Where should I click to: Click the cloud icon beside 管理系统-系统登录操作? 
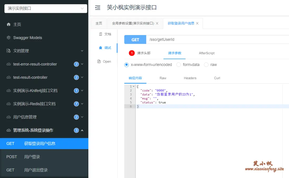tap(8, 130)
